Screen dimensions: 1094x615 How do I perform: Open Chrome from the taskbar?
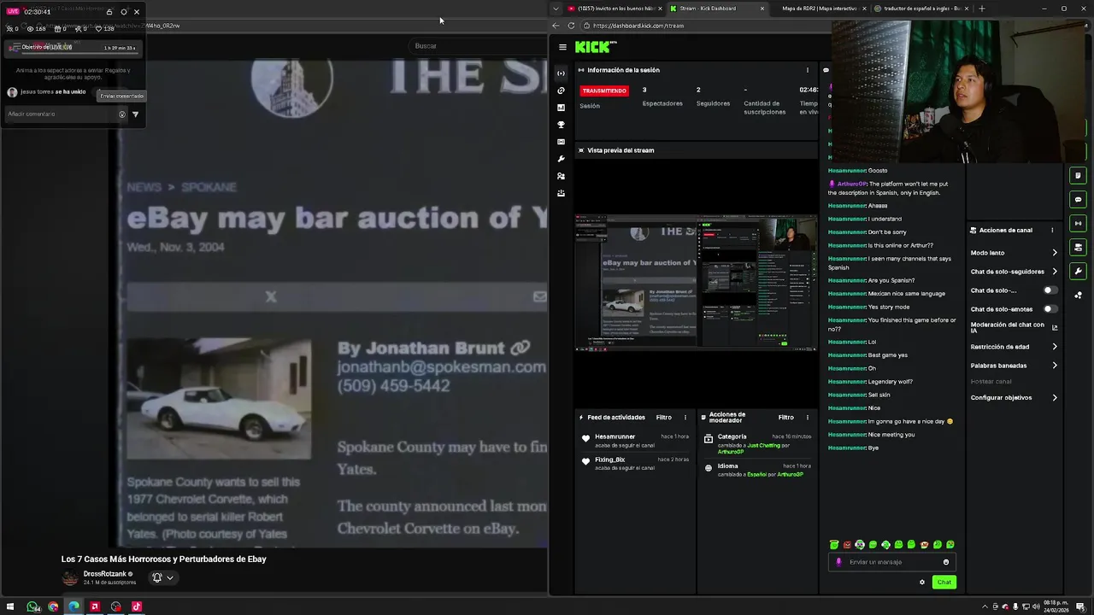[x=53, y=606]
